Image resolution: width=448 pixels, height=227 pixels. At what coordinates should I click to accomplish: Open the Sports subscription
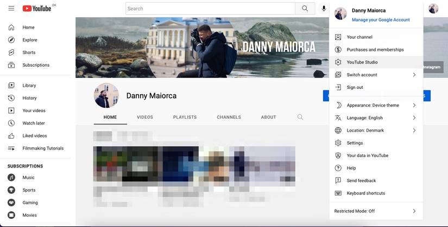tap(35, 190)
